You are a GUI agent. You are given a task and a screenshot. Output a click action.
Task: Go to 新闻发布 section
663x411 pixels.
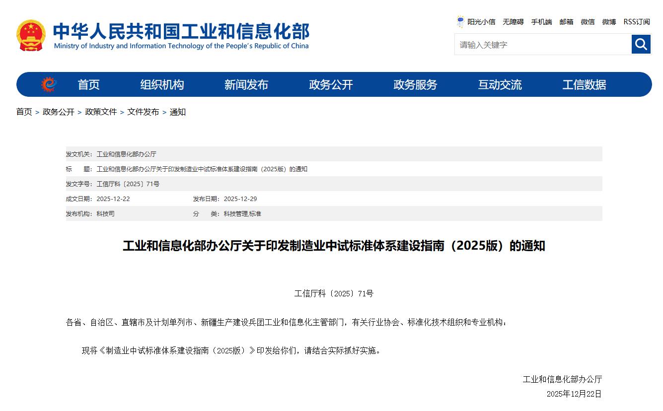[246, 85]
